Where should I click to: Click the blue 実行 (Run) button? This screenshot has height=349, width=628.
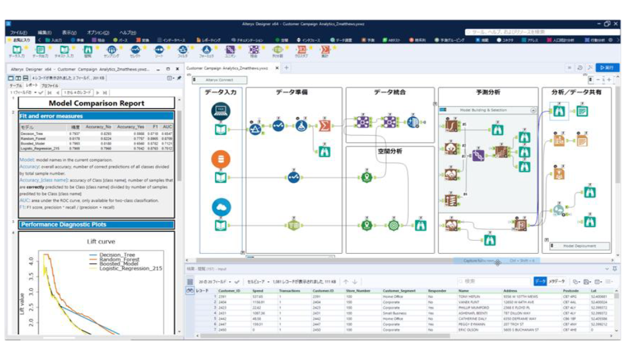[607, 68]
